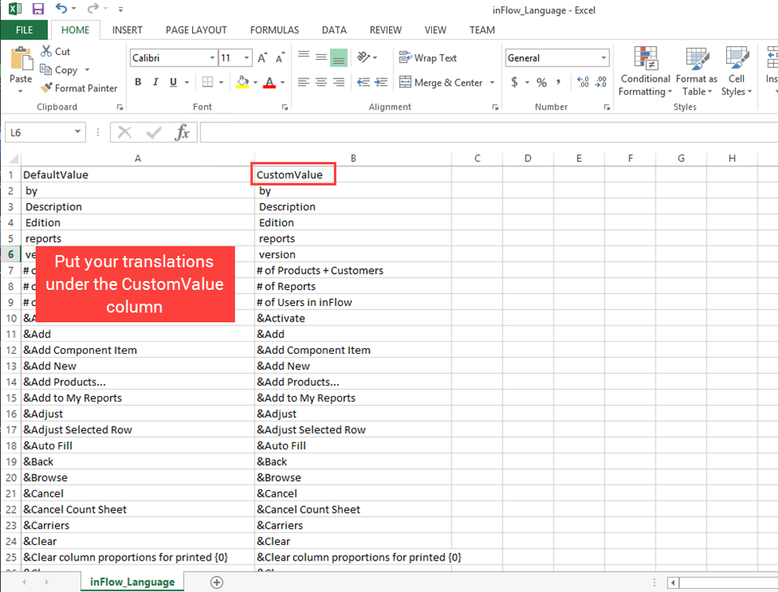The height and width of the screenshot is (592, 778).
Task: Apply comma style
Action: [558, 82]
